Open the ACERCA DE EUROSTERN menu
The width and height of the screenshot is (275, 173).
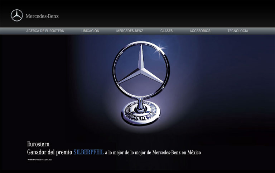45,31
